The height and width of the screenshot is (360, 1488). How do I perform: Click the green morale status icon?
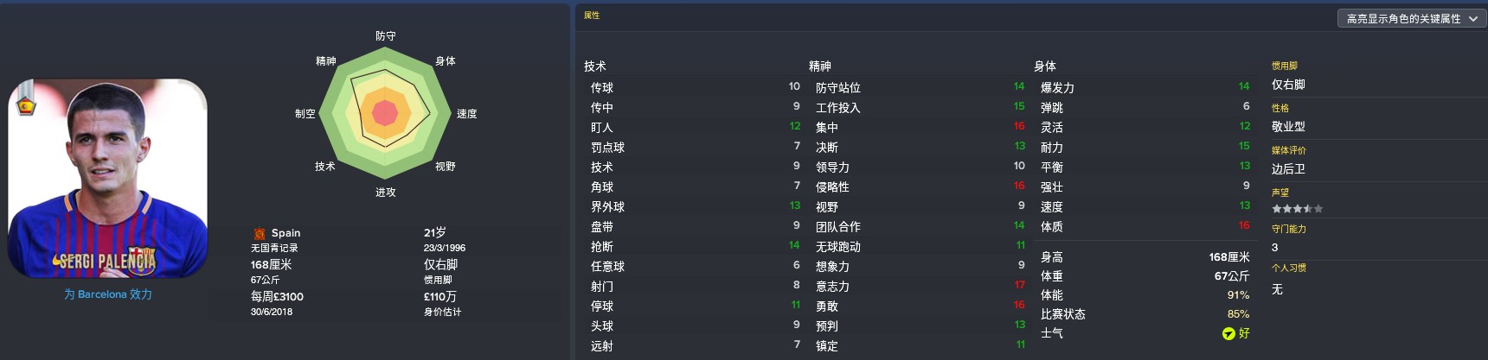[1228, 334]
